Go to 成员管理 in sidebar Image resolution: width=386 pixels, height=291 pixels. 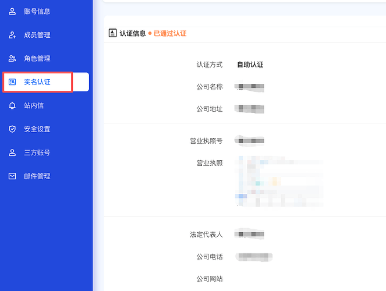tap(37, 35)
